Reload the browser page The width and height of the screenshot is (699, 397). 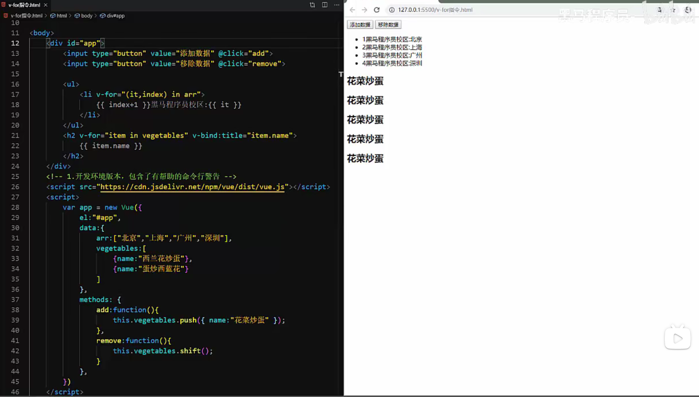377,10
